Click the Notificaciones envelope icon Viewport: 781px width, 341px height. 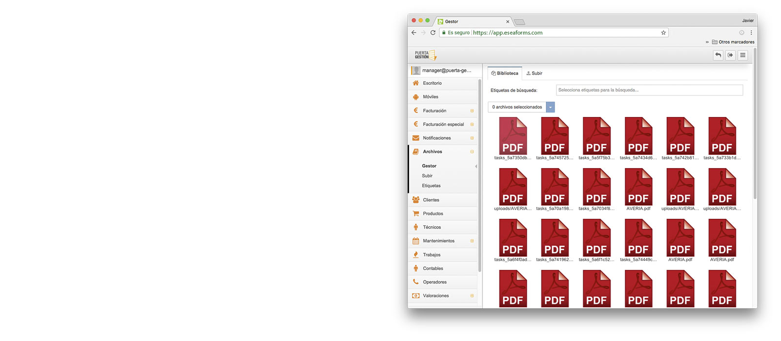coord(416,138)
